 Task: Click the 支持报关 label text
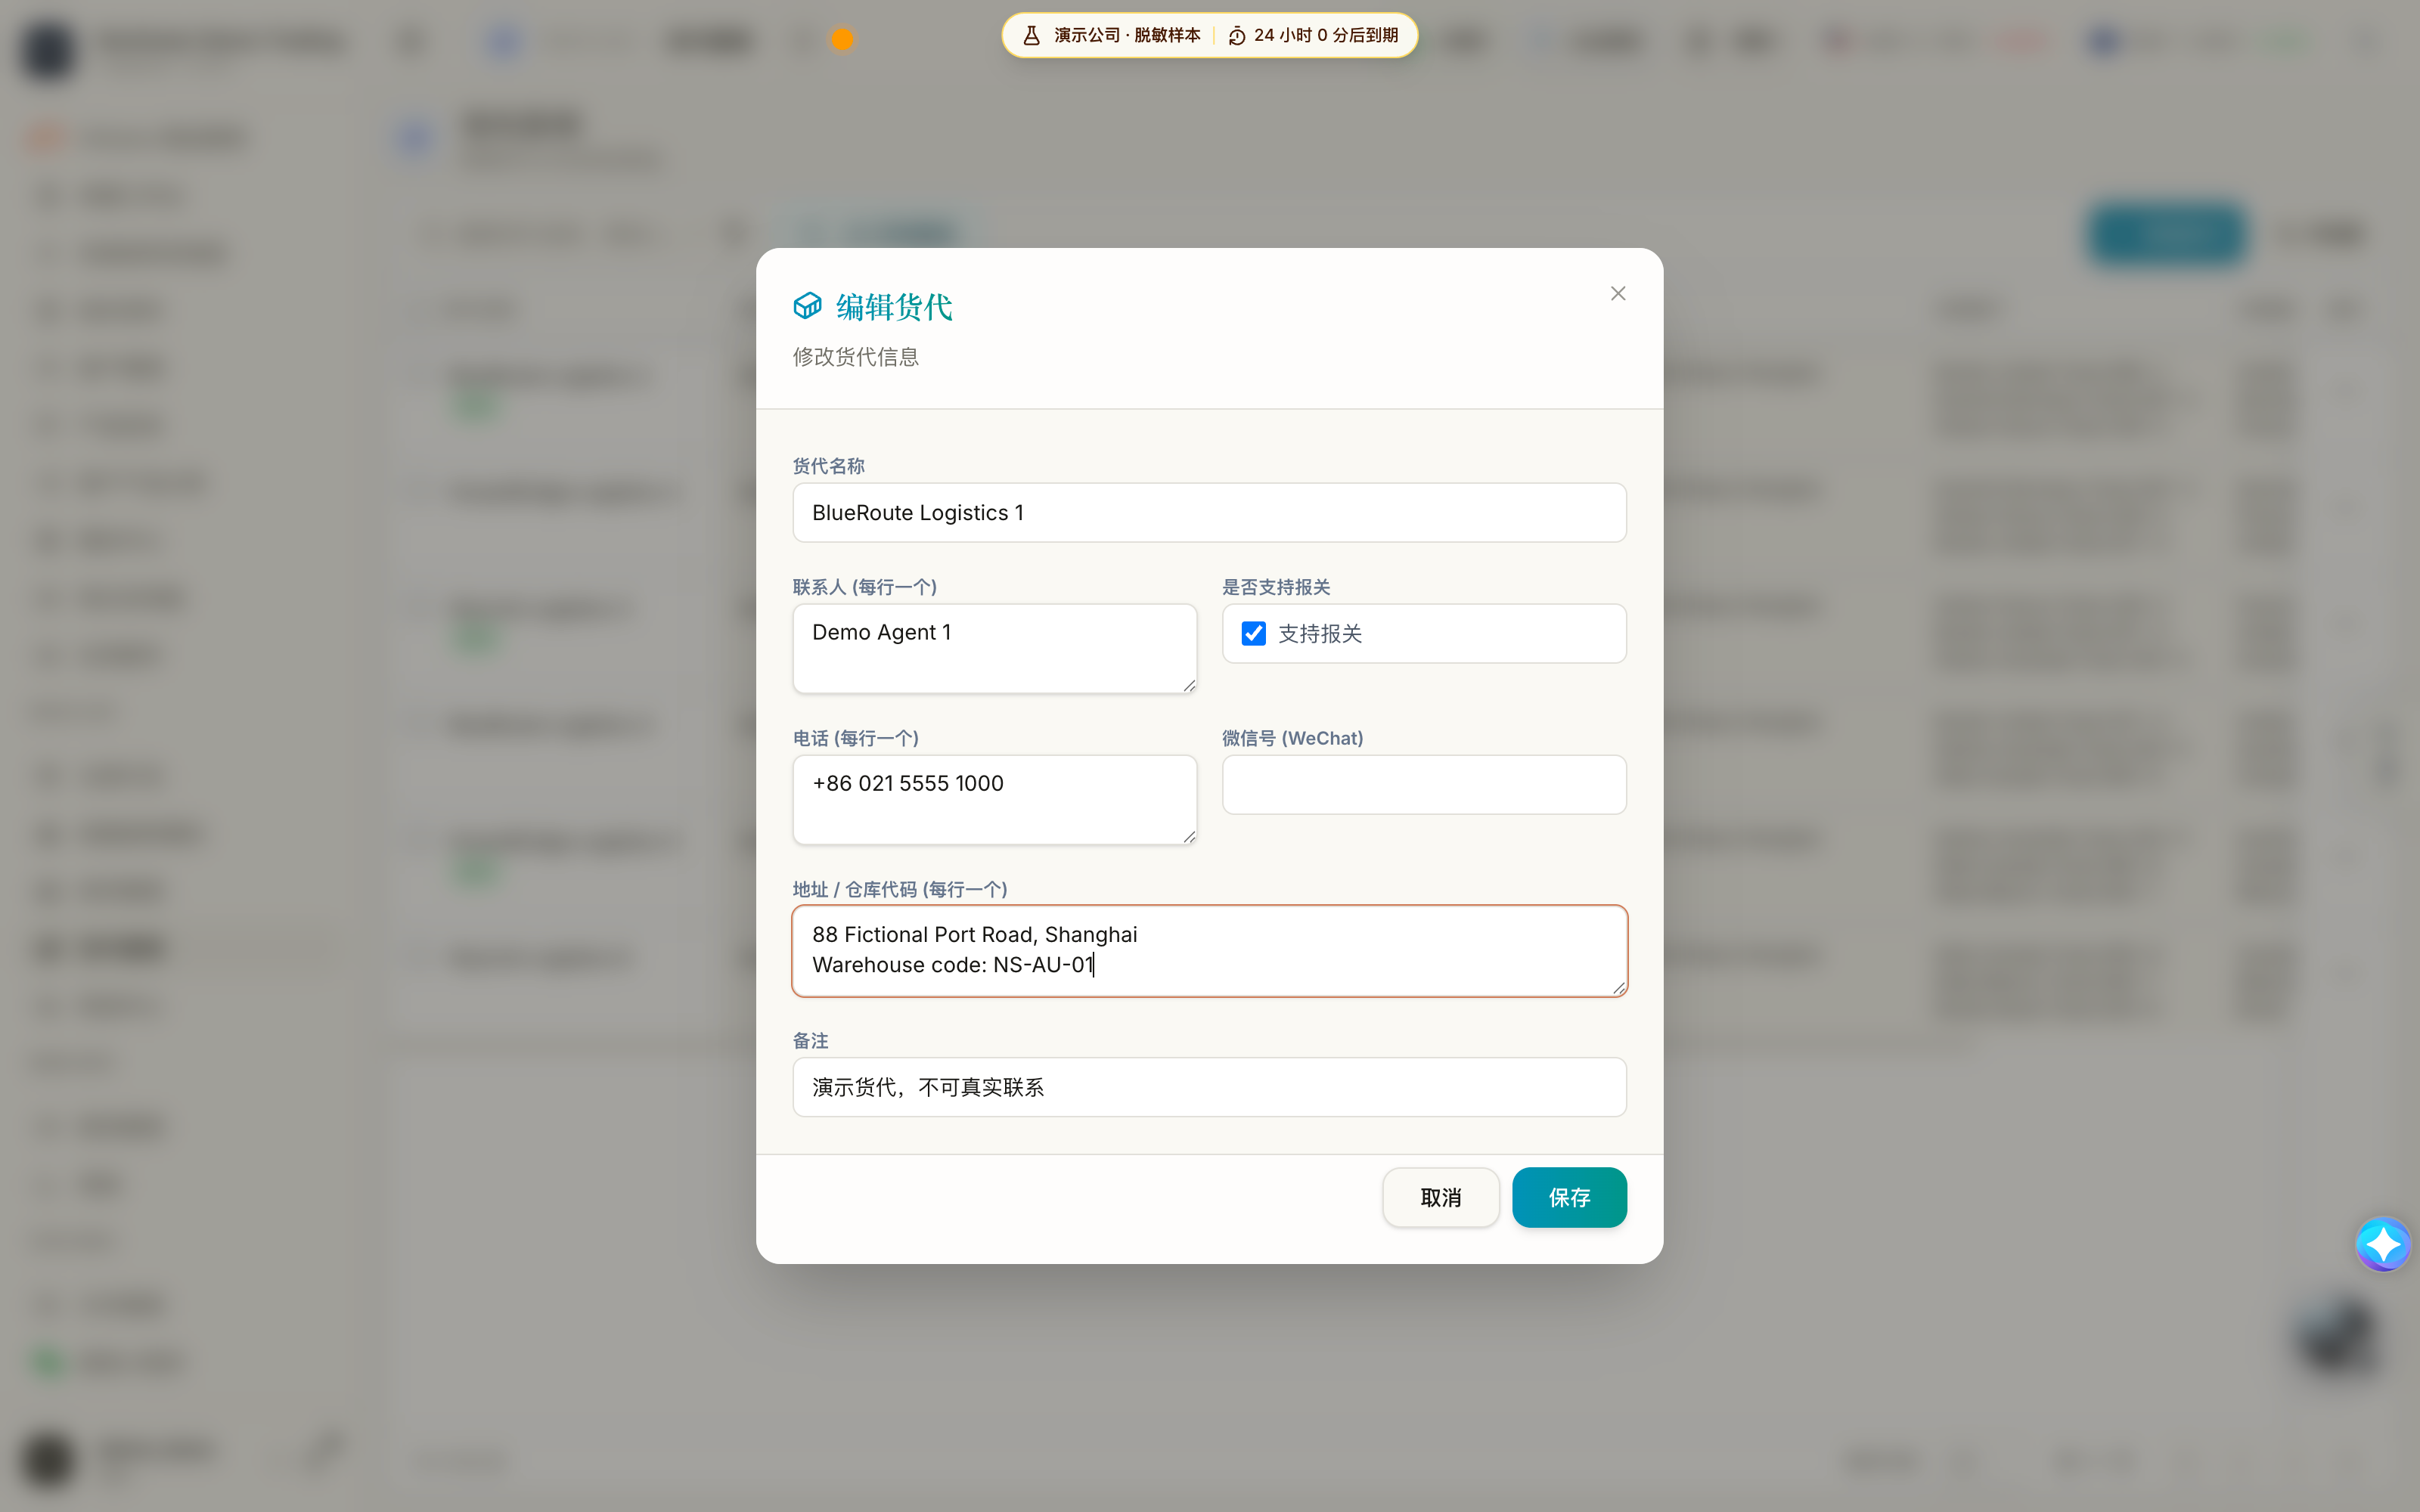[1320, 634]
